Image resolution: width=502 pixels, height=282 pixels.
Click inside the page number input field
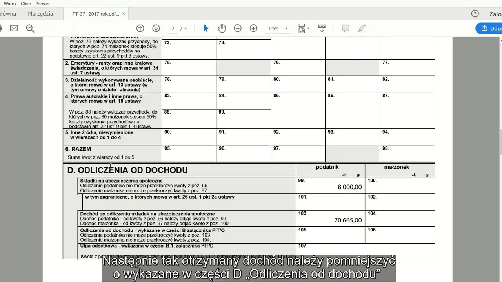(173, 28)
